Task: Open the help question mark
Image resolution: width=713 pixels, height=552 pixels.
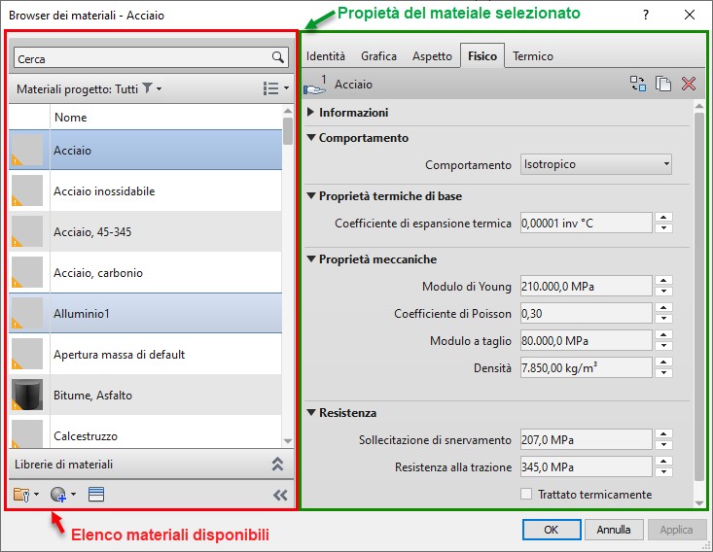Action: click(646, 15)
